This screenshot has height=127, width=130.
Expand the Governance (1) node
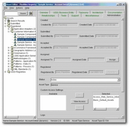[8, 53]
